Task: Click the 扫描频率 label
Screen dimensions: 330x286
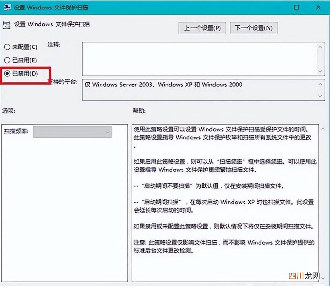Action: click(16, 131)
